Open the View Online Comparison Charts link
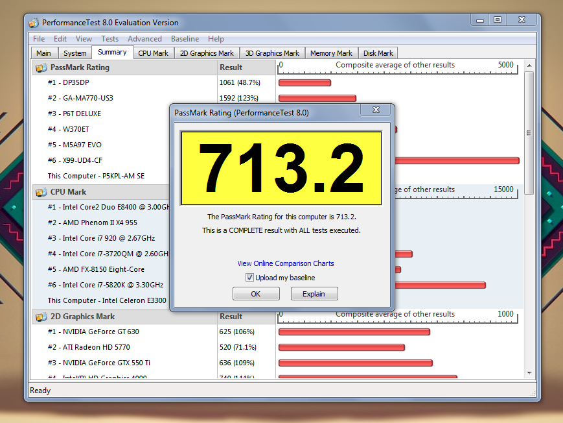563x423 pixels. [x=286, y=263]
